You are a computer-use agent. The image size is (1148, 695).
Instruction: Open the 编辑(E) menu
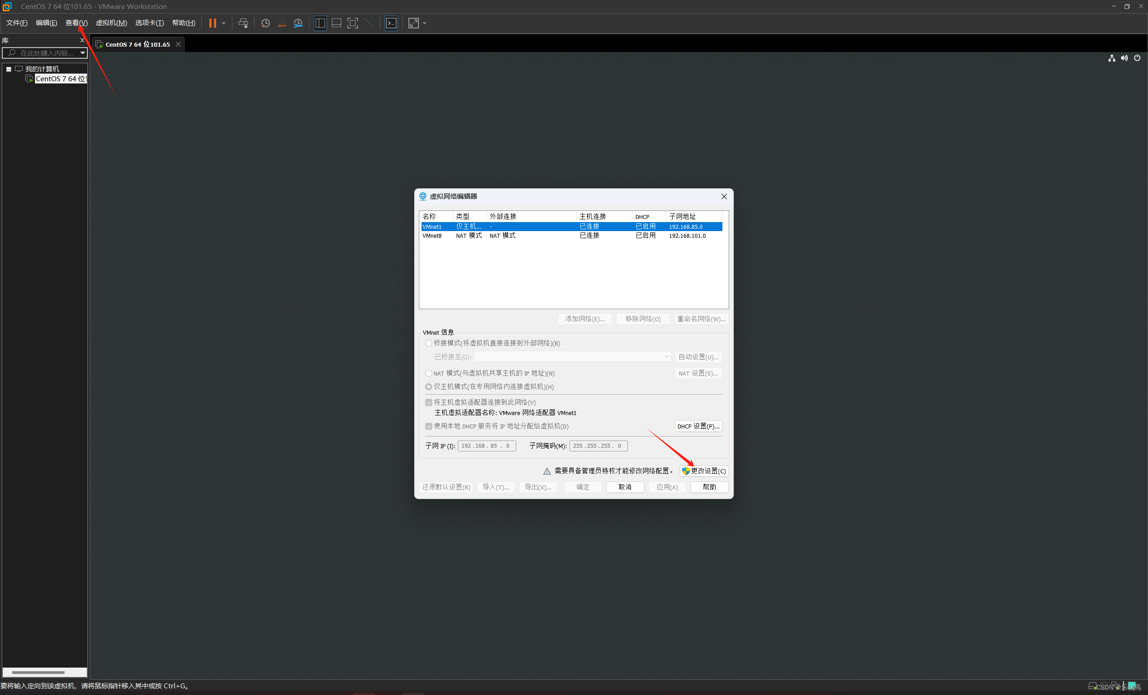46,23
